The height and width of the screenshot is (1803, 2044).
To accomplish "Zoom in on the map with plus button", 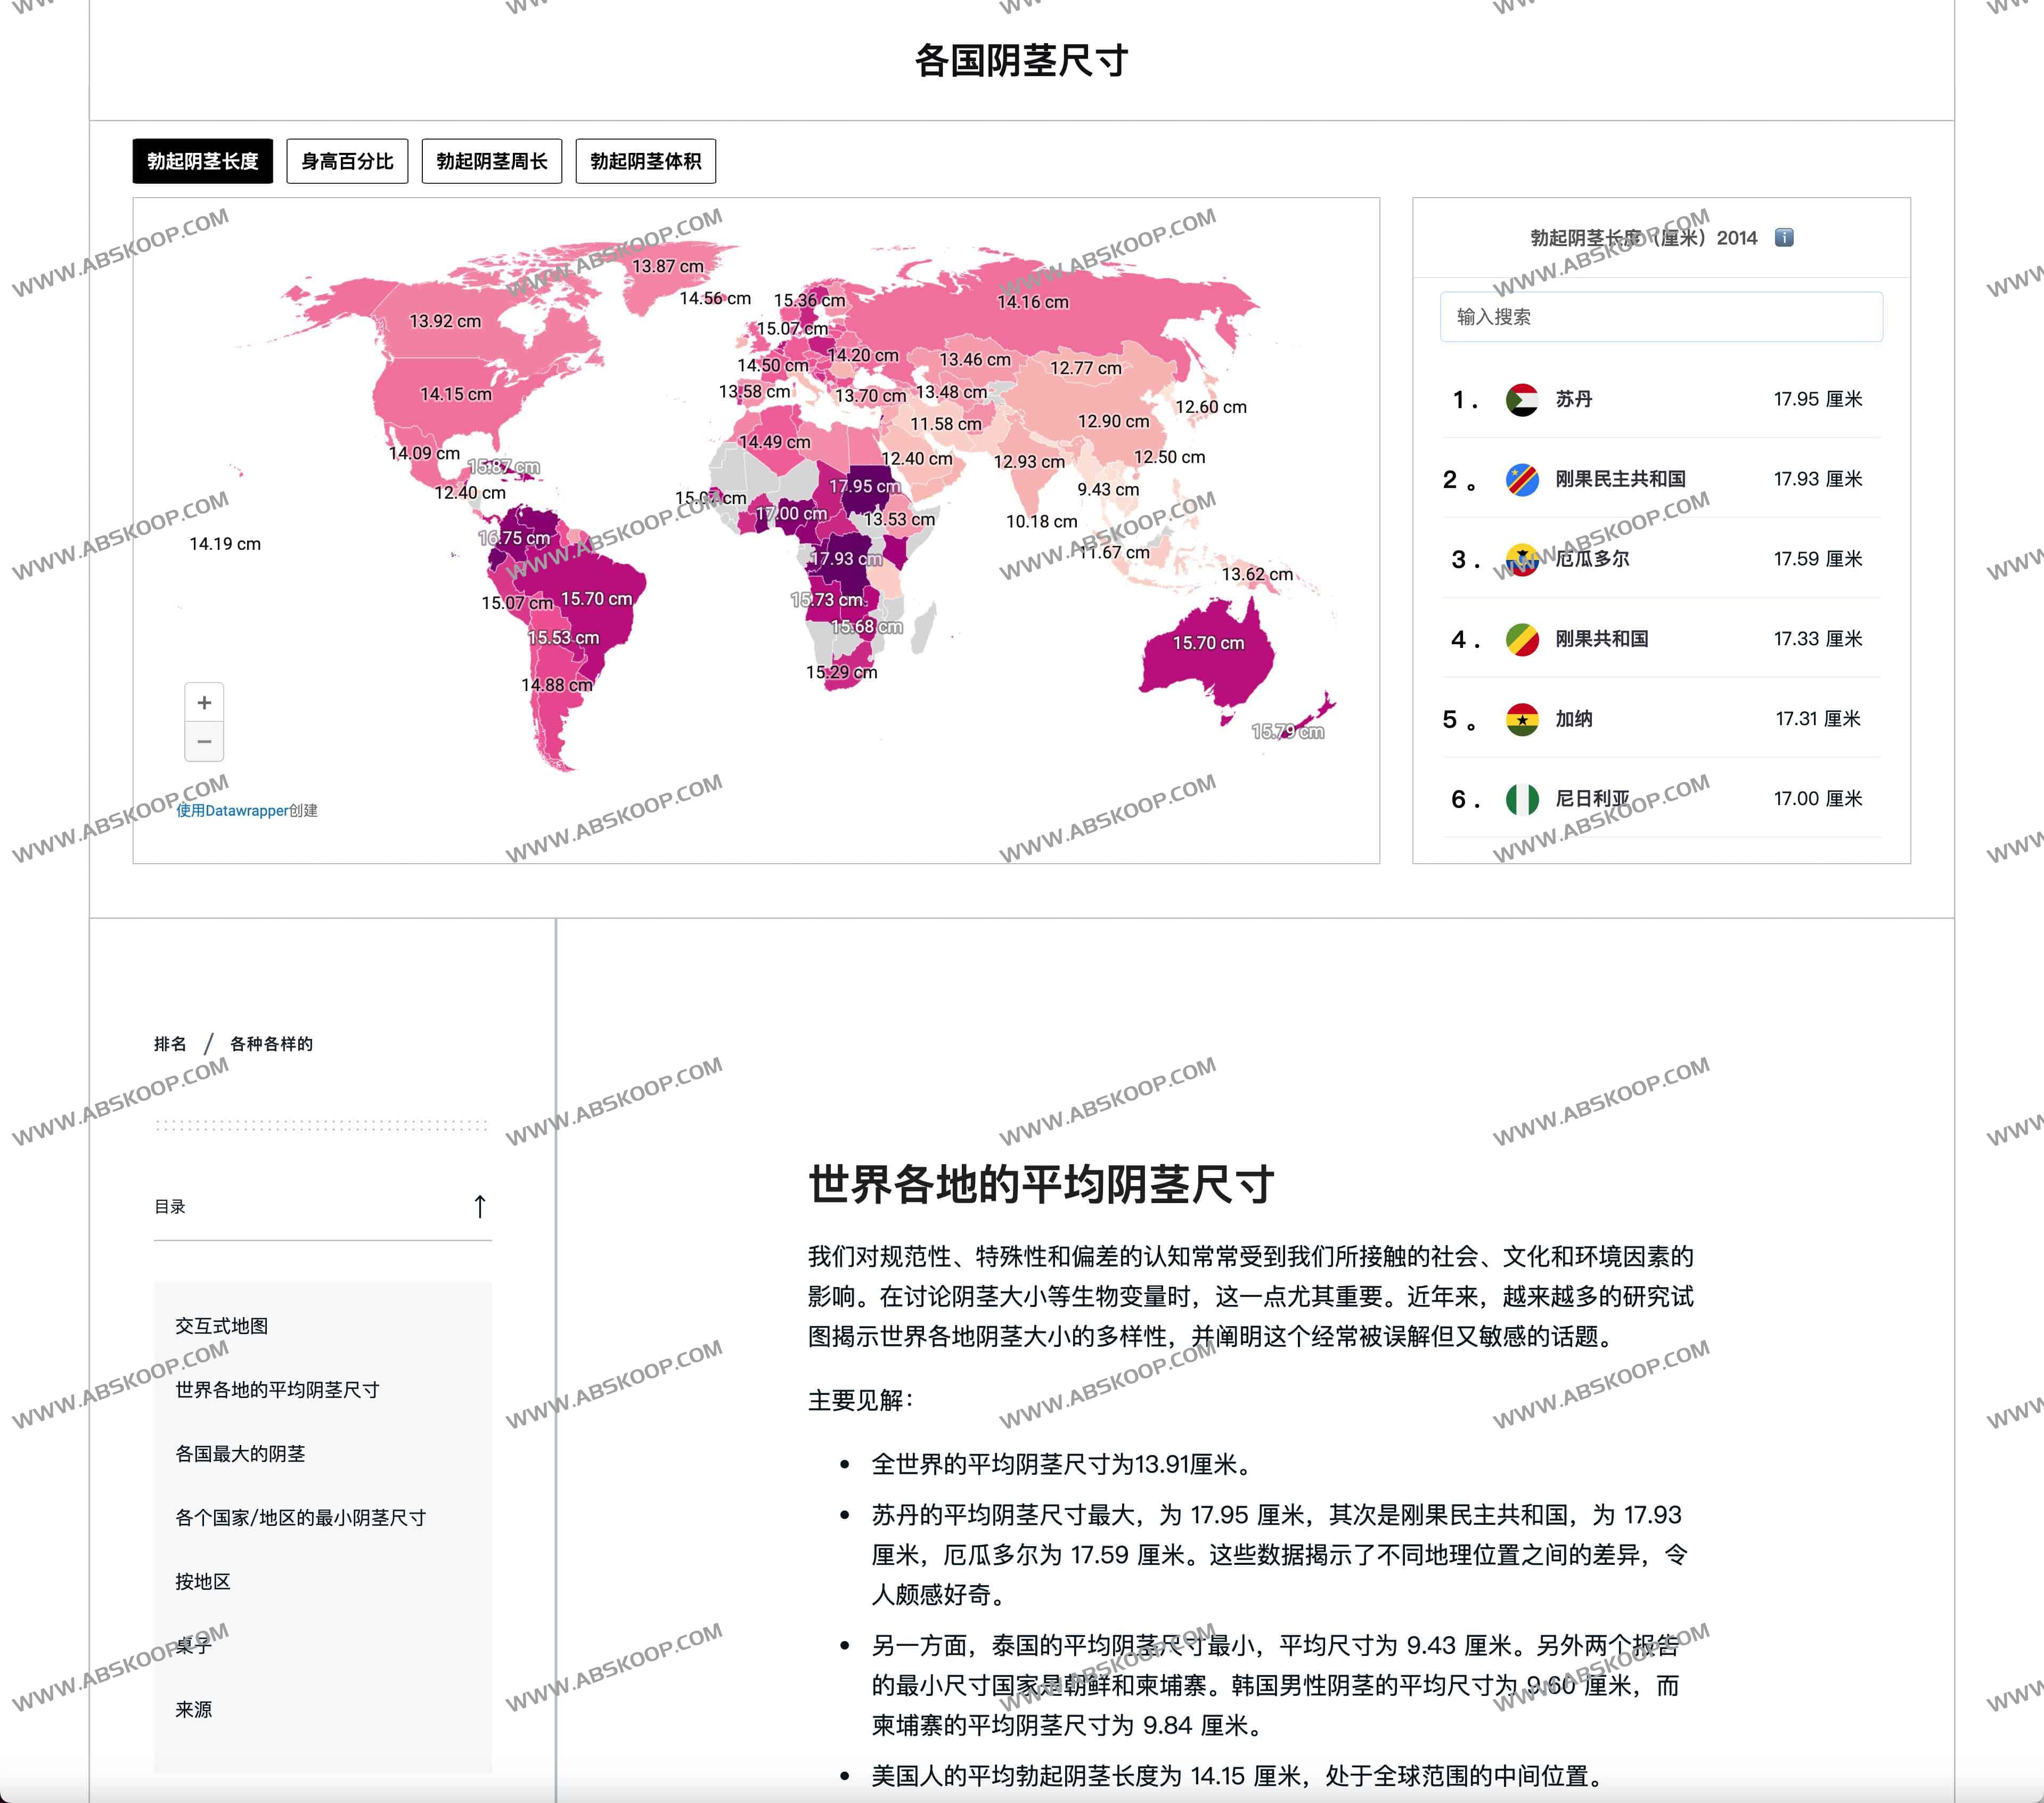I will point(204,702).
